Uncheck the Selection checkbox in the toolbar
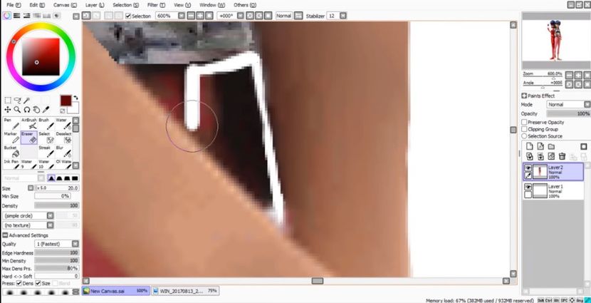This screenshot has height=303, width=591. [x=128, y=16]
